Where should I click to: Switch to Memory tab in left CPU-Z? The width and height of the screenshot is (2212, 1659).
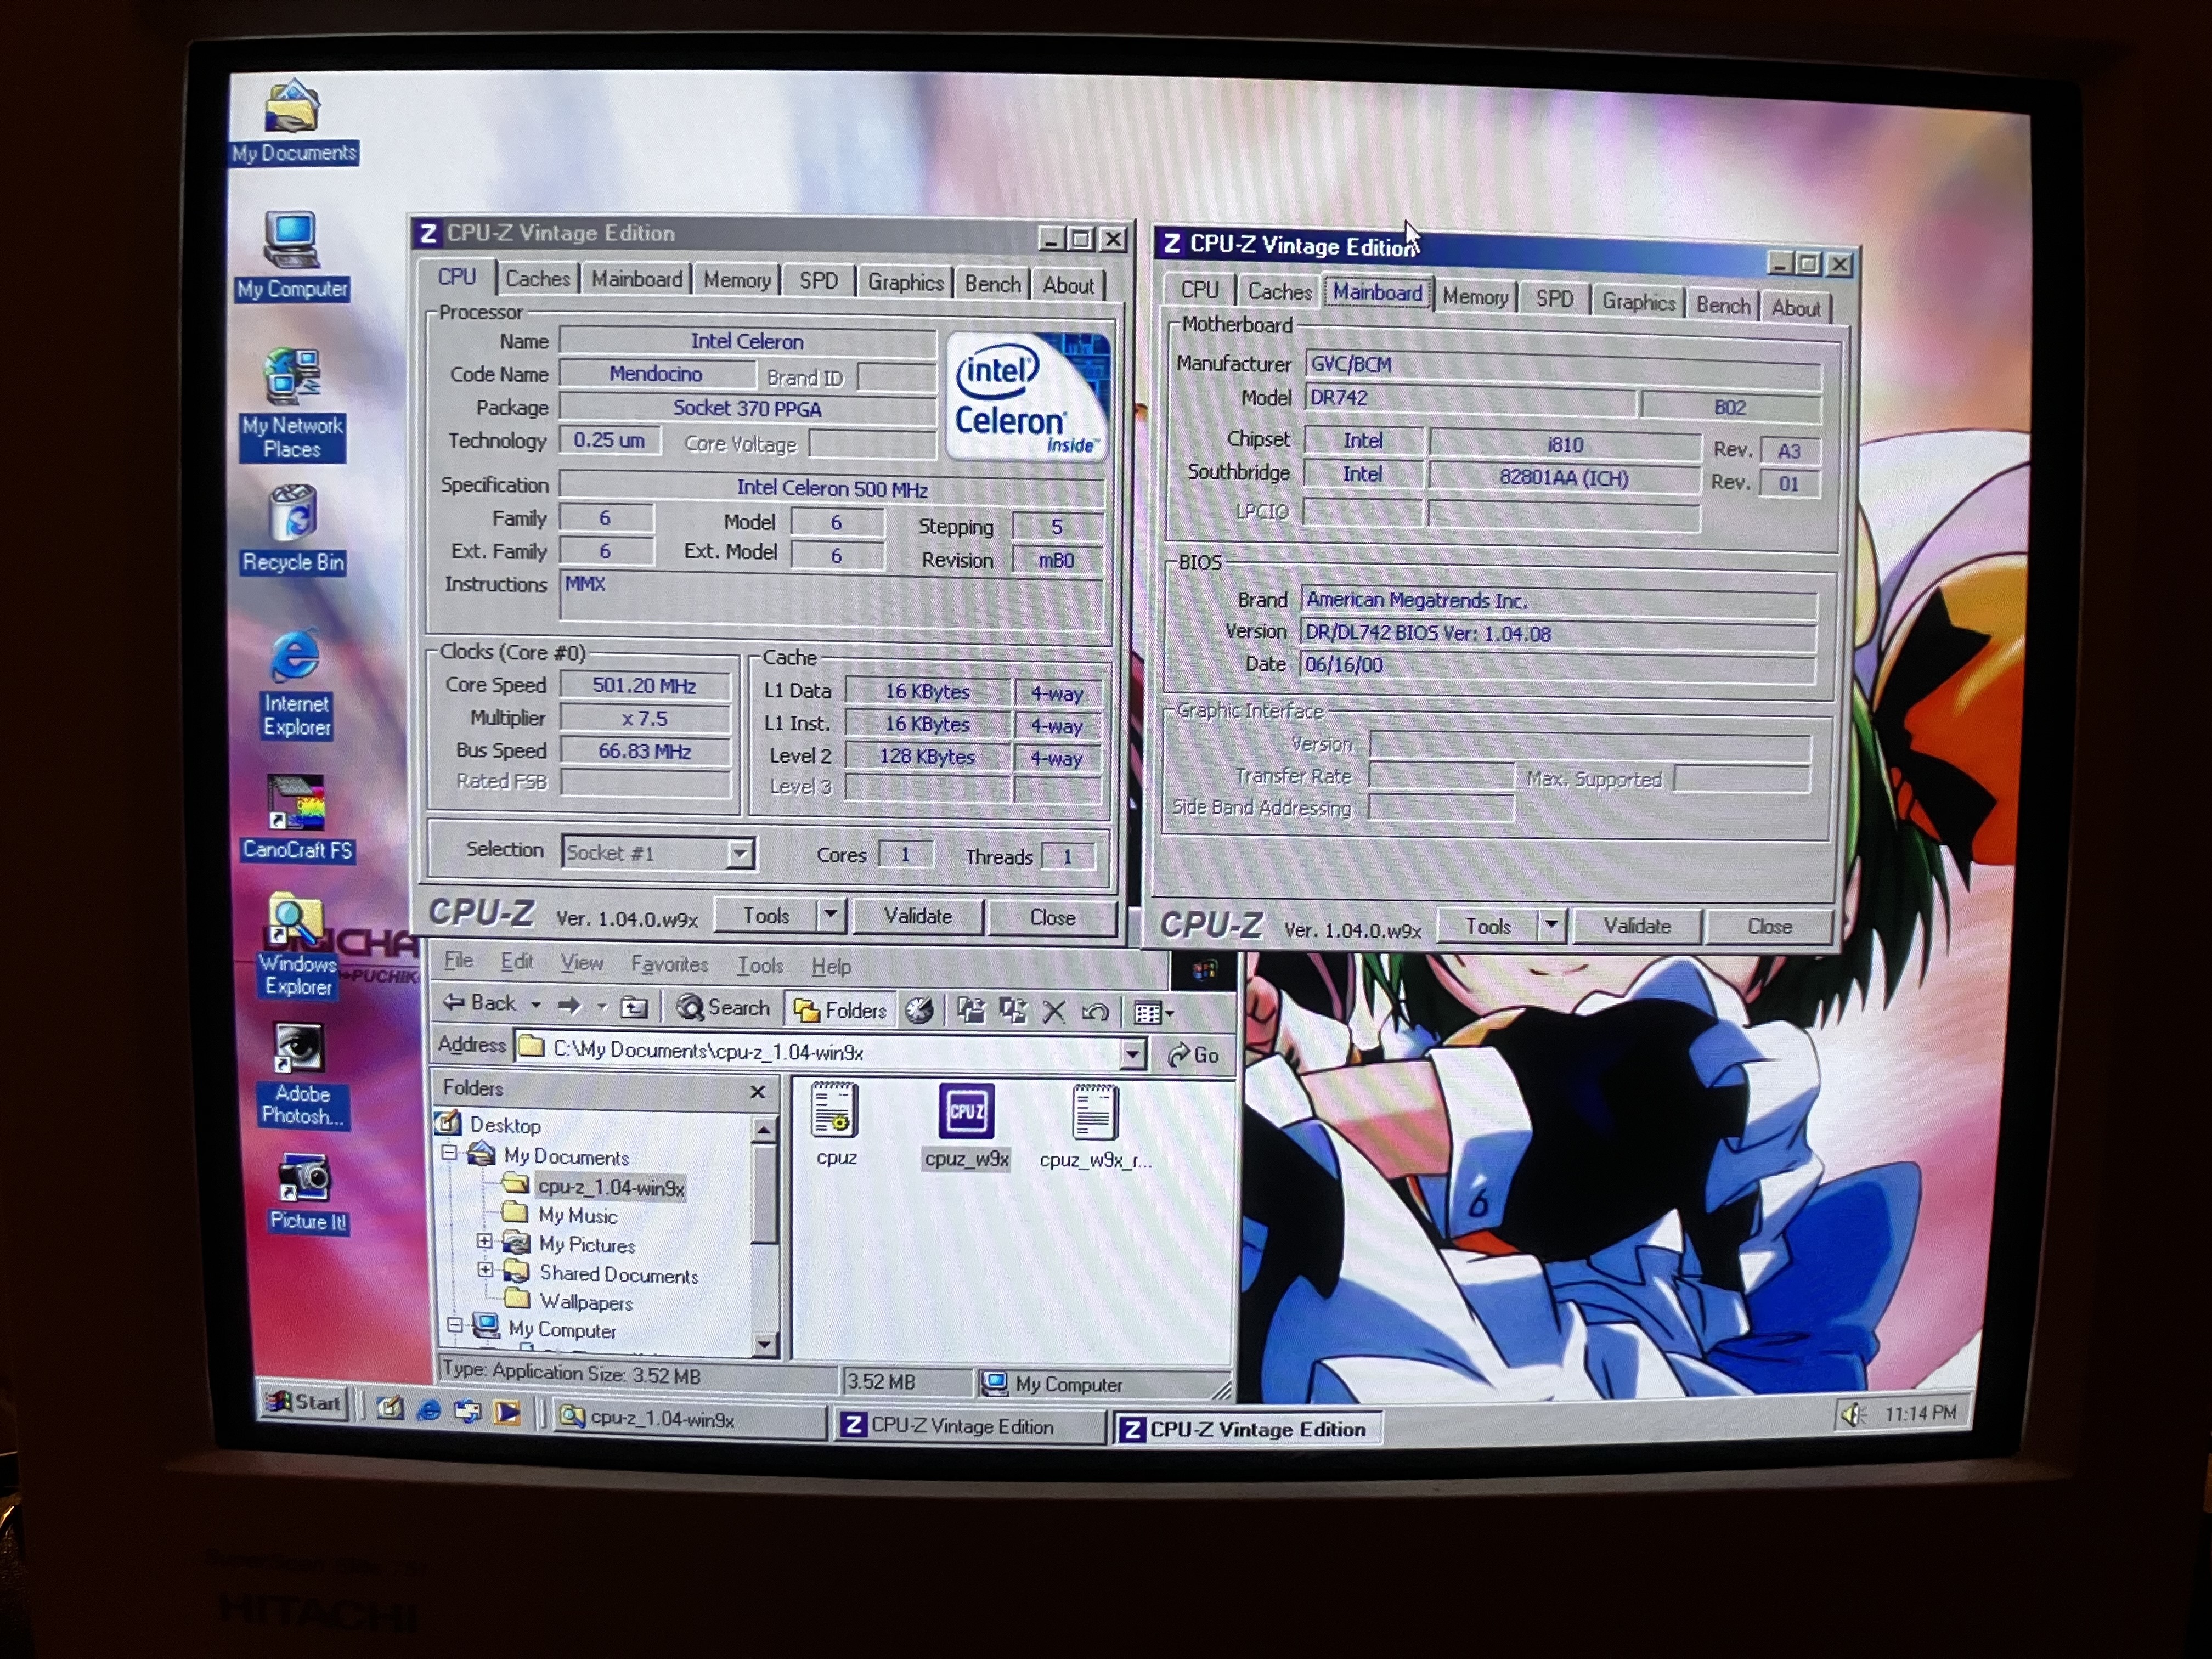pyautogui.click(x=736, y=281)
